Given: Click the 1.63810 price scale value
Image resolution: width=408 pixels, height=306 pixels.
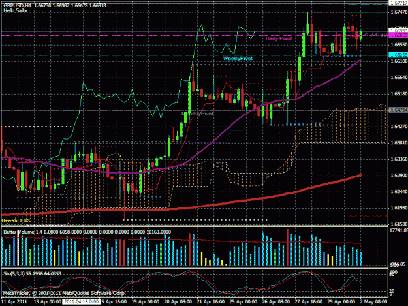Looking at the screenshot, I should (x=399, y=143).
